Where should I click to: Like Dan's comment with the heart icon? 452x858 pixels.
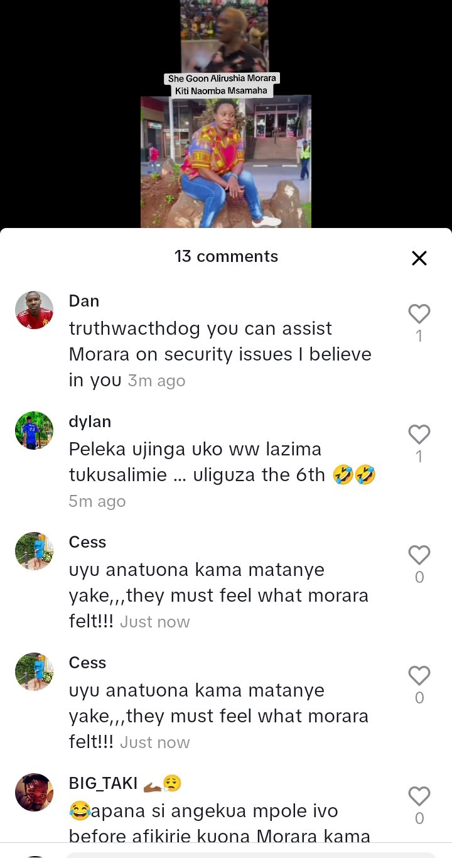point(419,313)
